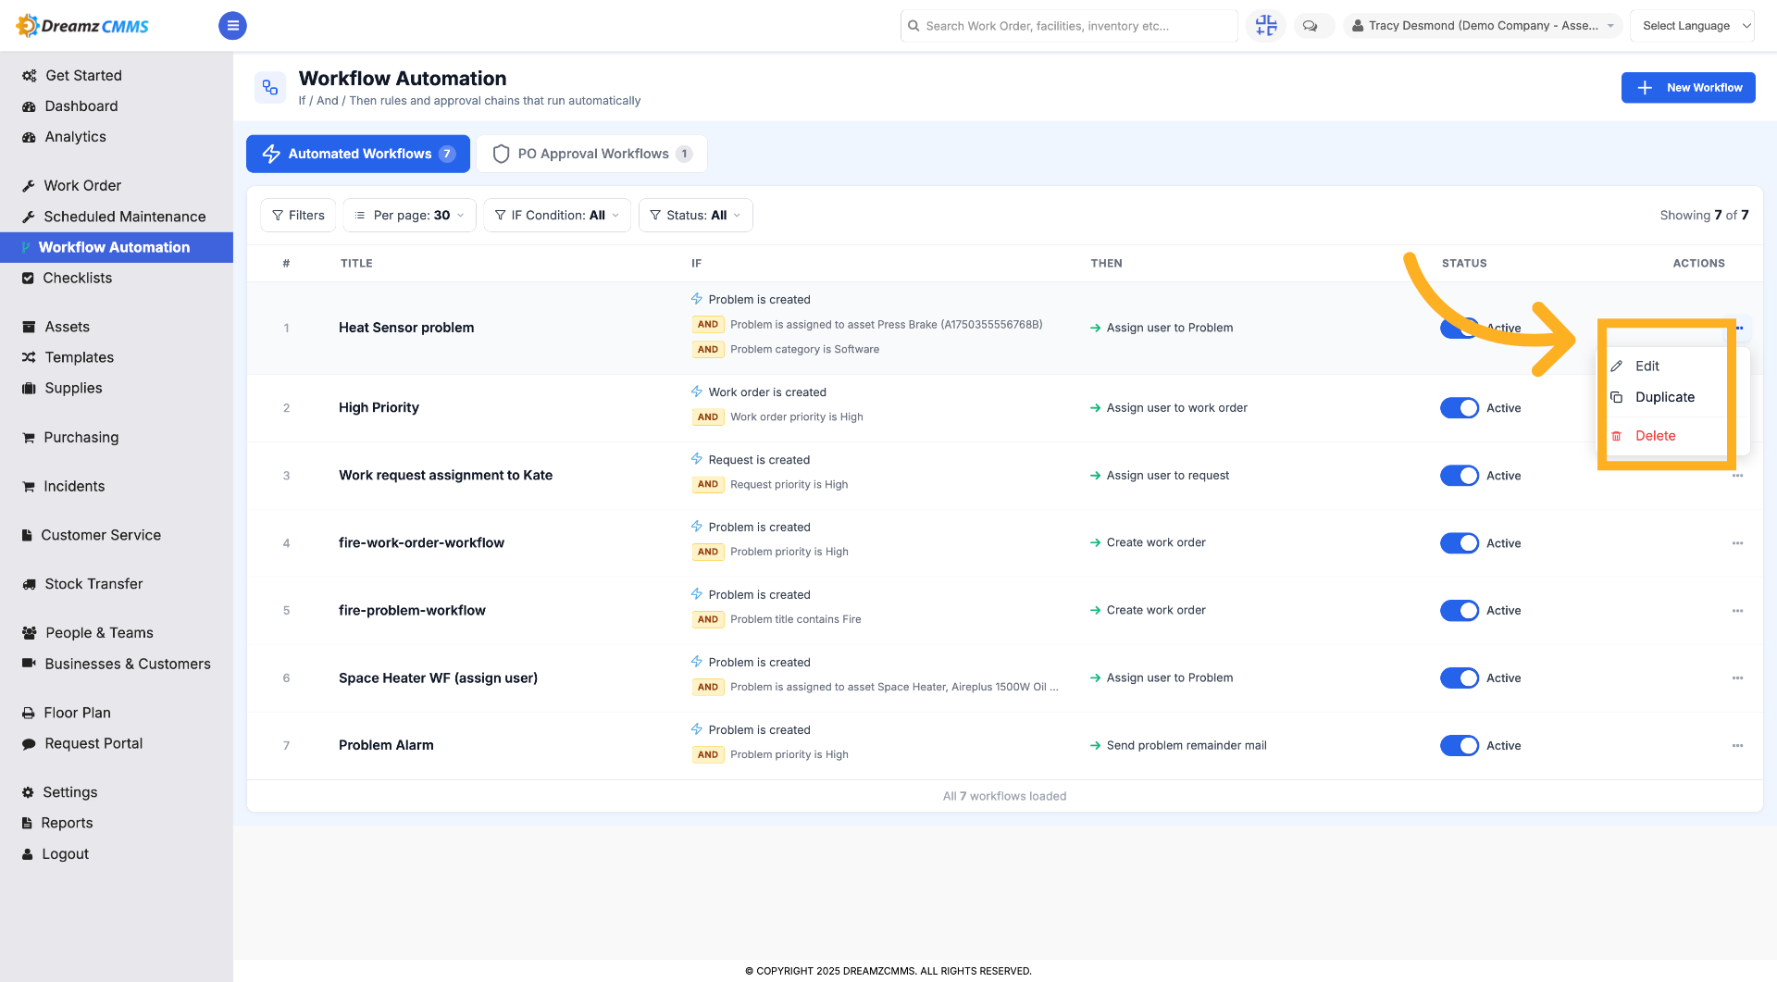Viewport: 1777px width, 982px height.
Task: Click the Filters button
Action: (x=298, y=216)
